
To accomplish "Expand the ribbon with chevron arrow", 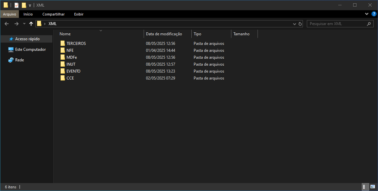I will pos(366,14).
